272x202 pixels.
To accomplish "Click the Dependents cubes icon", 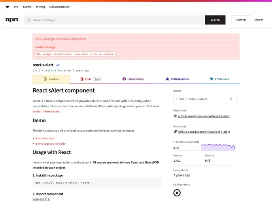I will tap(167, 79).
